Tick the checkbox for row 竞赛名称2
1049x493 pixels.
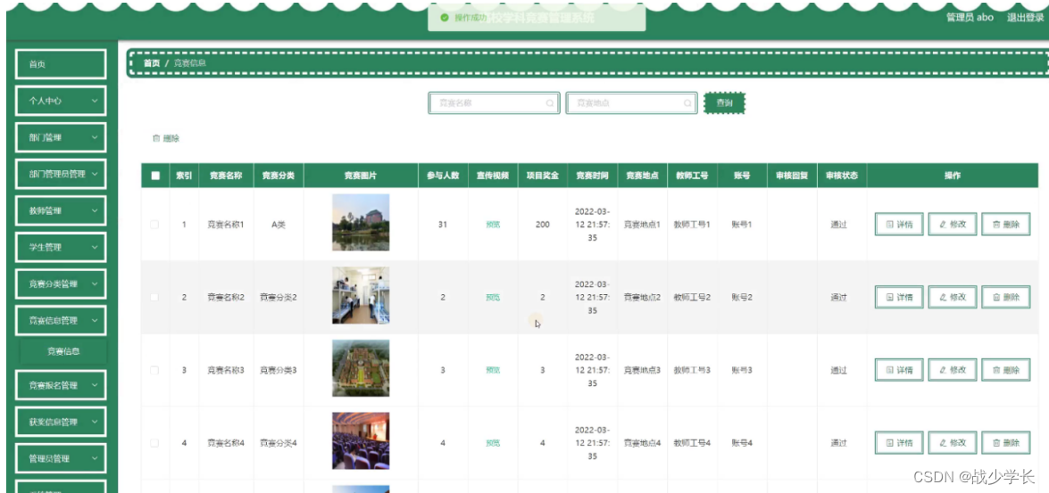tap(154, 297)
